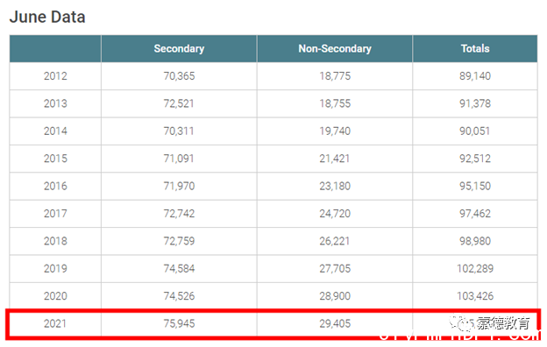Select the 2021 year cell
This screenshot has height=347, width=547.
coord(55,323)
